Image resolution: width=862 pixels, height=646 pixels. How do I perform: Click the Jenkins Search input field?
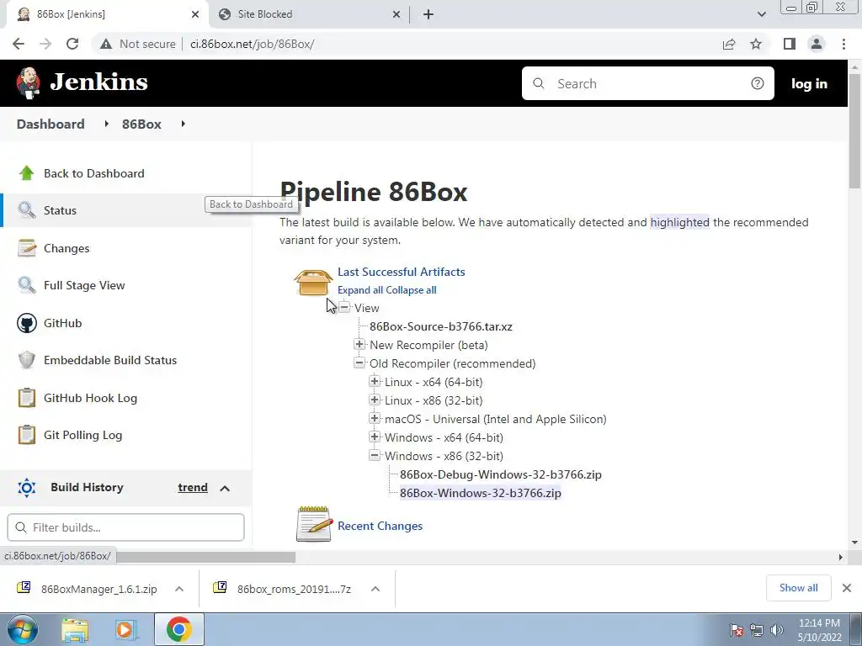(647, 83)
